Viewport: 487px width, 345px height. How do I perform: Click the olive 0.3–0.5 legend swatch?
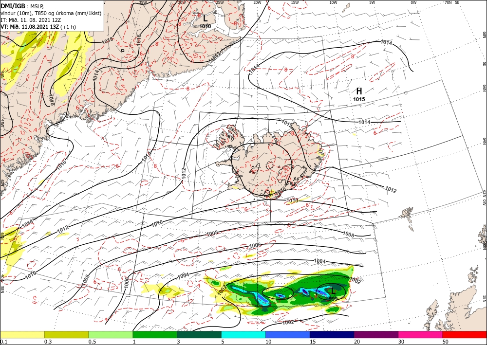click(x=66, y=335)
